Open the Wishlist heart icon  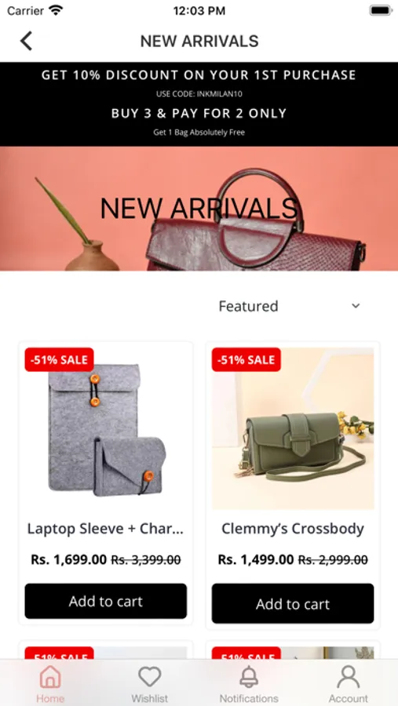150,677
